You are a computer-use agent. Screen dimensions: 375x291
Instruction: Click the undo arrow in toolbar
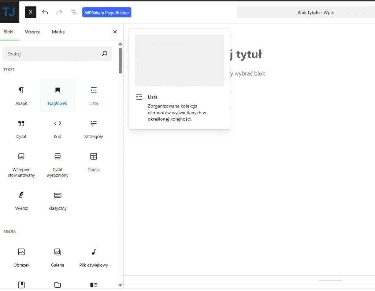pos(45,12)
